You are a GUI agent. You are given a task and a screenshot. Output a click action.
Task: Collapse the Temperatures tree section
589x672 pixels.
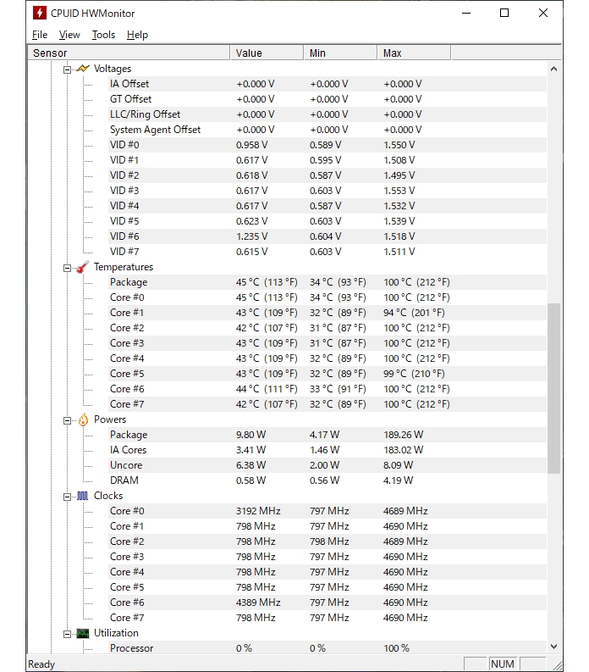tap(67, 268)
